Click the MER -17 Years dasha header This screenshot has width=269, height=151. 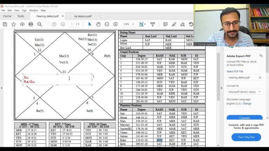pyautogui.click(x=30, y=125)
